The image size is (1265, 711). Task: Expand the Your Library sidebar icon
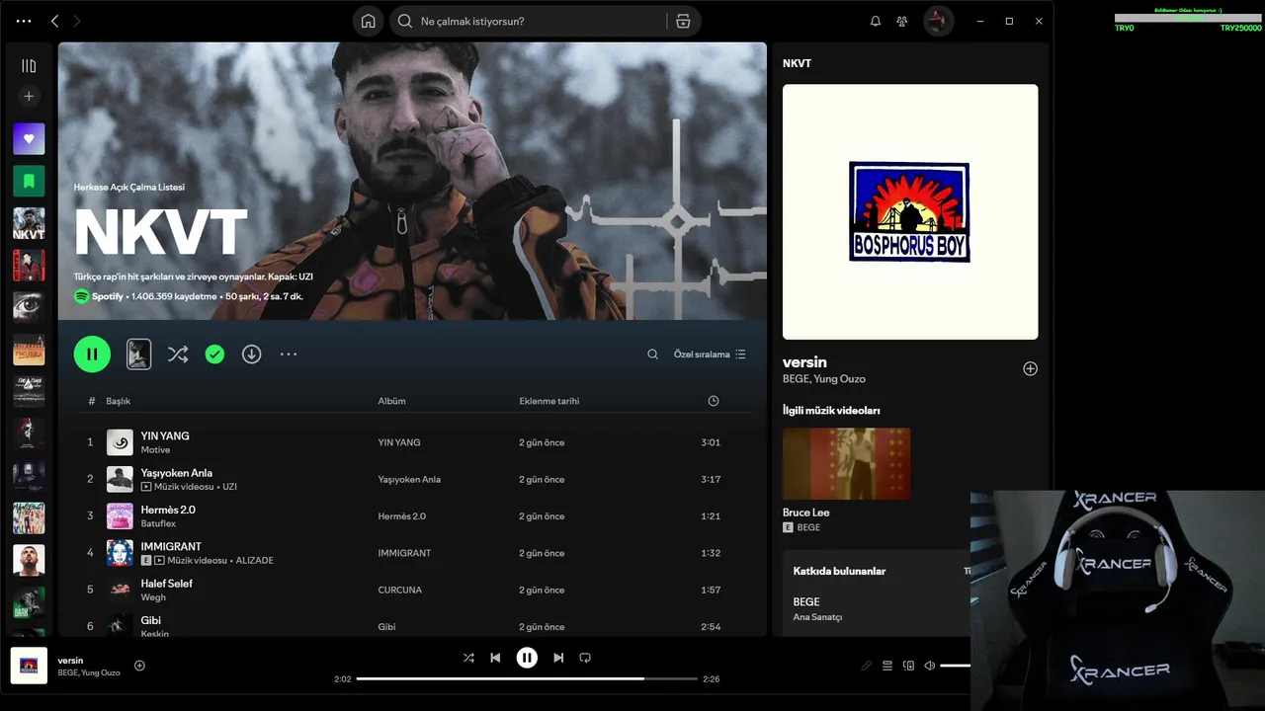click(x=29, y=66)
